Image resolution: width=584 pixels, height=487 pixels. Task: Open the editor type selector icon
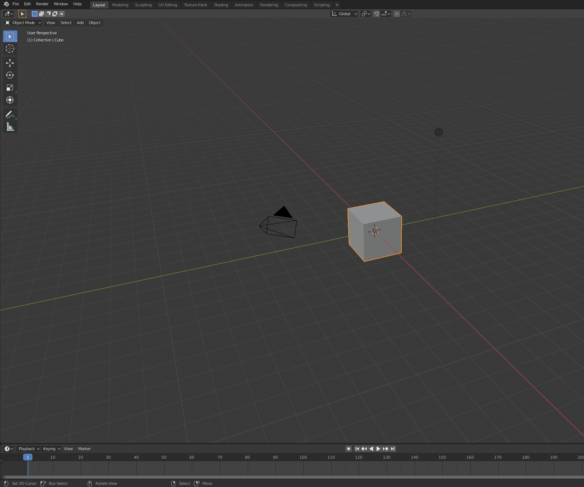(8, 14)
